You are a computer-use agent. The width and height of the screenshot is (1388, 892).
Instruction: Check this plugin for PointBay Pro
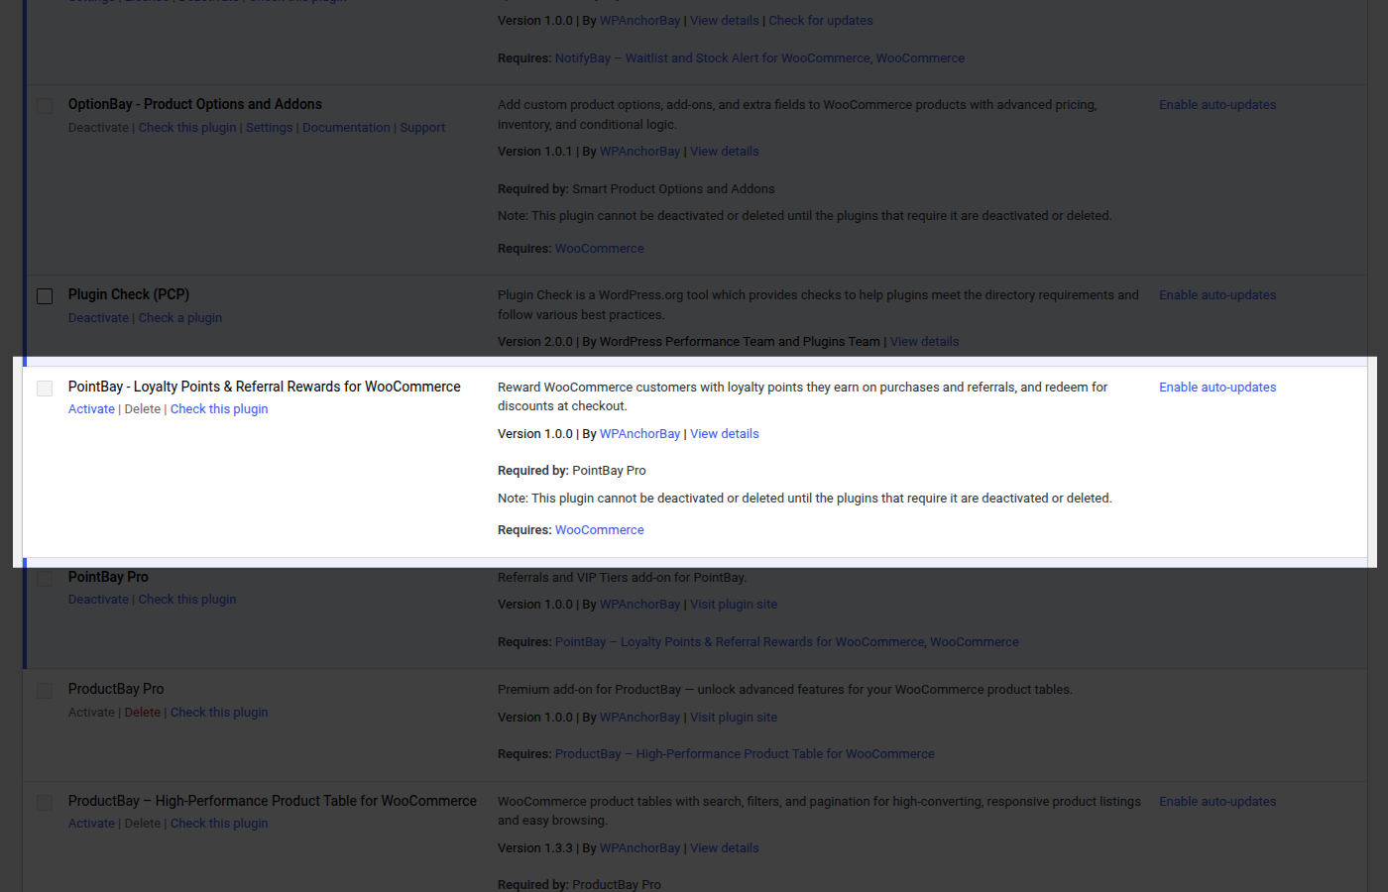187,600
